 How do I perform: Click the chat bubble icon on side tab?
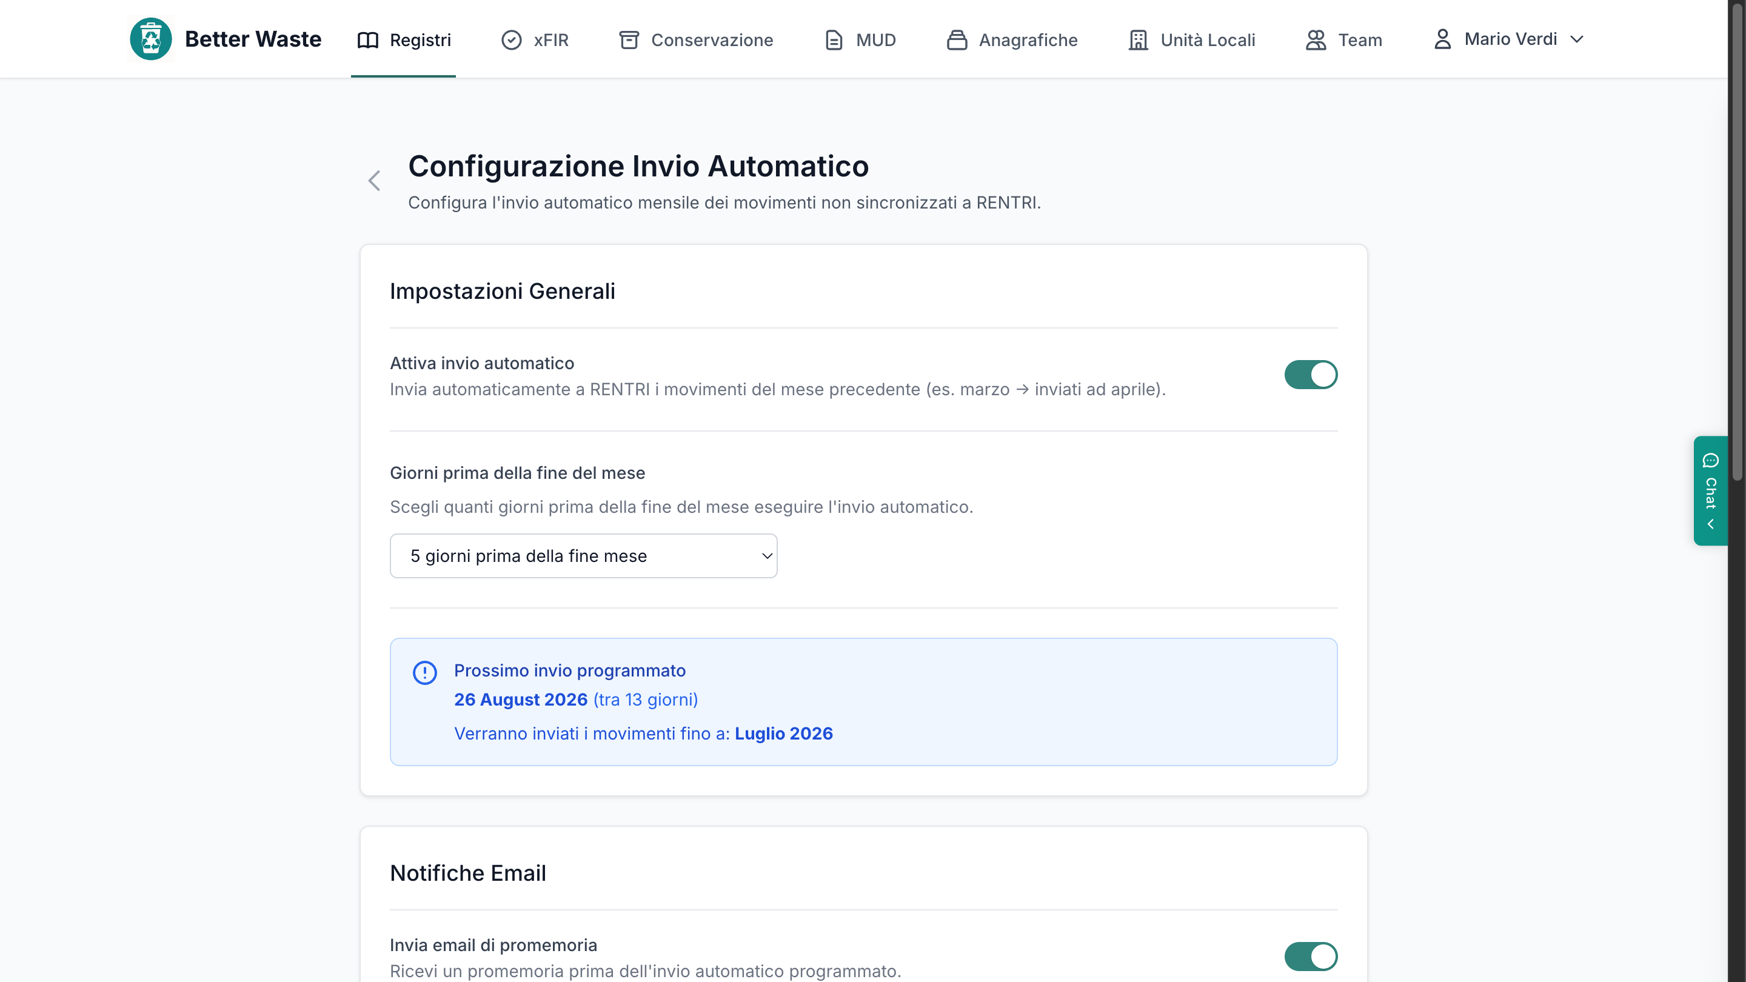[1710, 461]
